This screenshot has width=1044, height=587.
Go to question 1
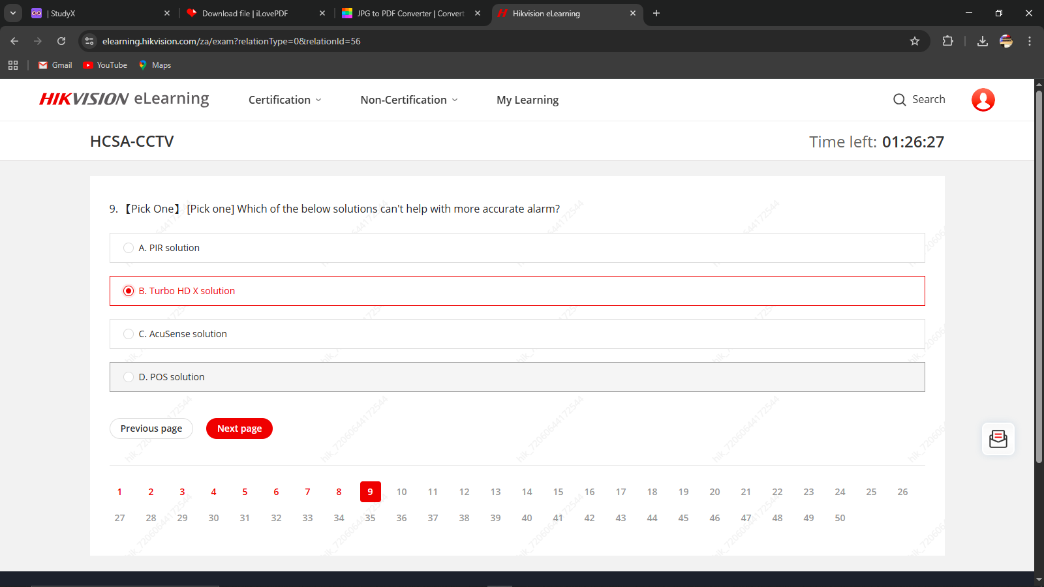119,492
